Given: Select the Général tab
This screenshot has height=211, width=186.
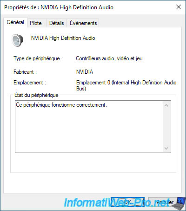Looking at the screenshot, I should click(x=15, y=23).
